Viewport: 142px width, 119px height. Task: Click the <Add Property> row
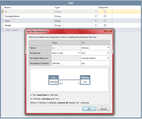(13, 30)
